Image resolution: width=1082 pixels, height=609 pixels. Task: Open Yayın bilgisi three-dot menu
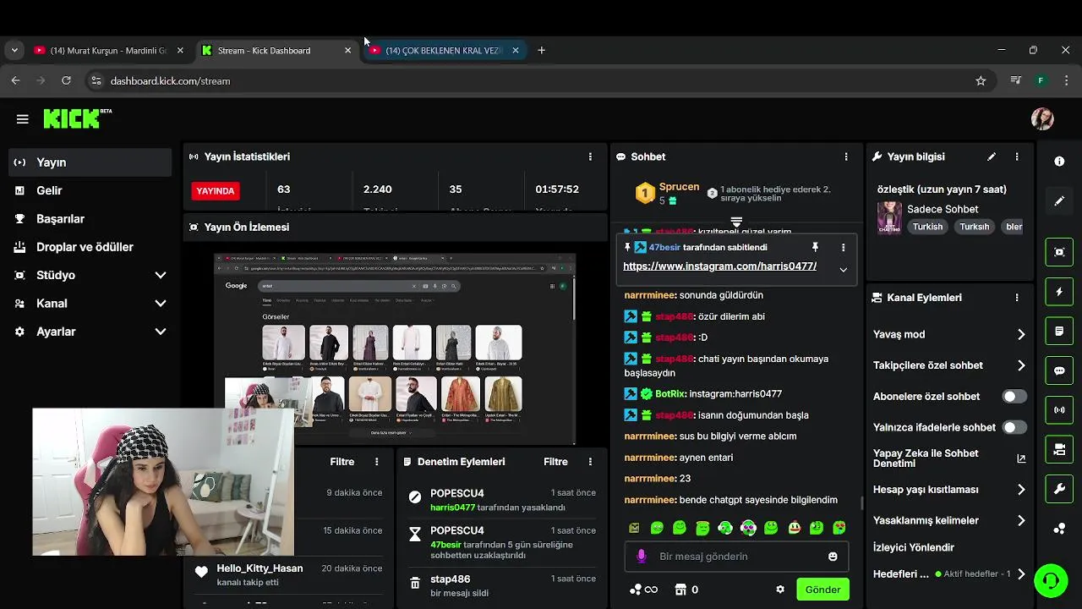[x=1017, y=156]
